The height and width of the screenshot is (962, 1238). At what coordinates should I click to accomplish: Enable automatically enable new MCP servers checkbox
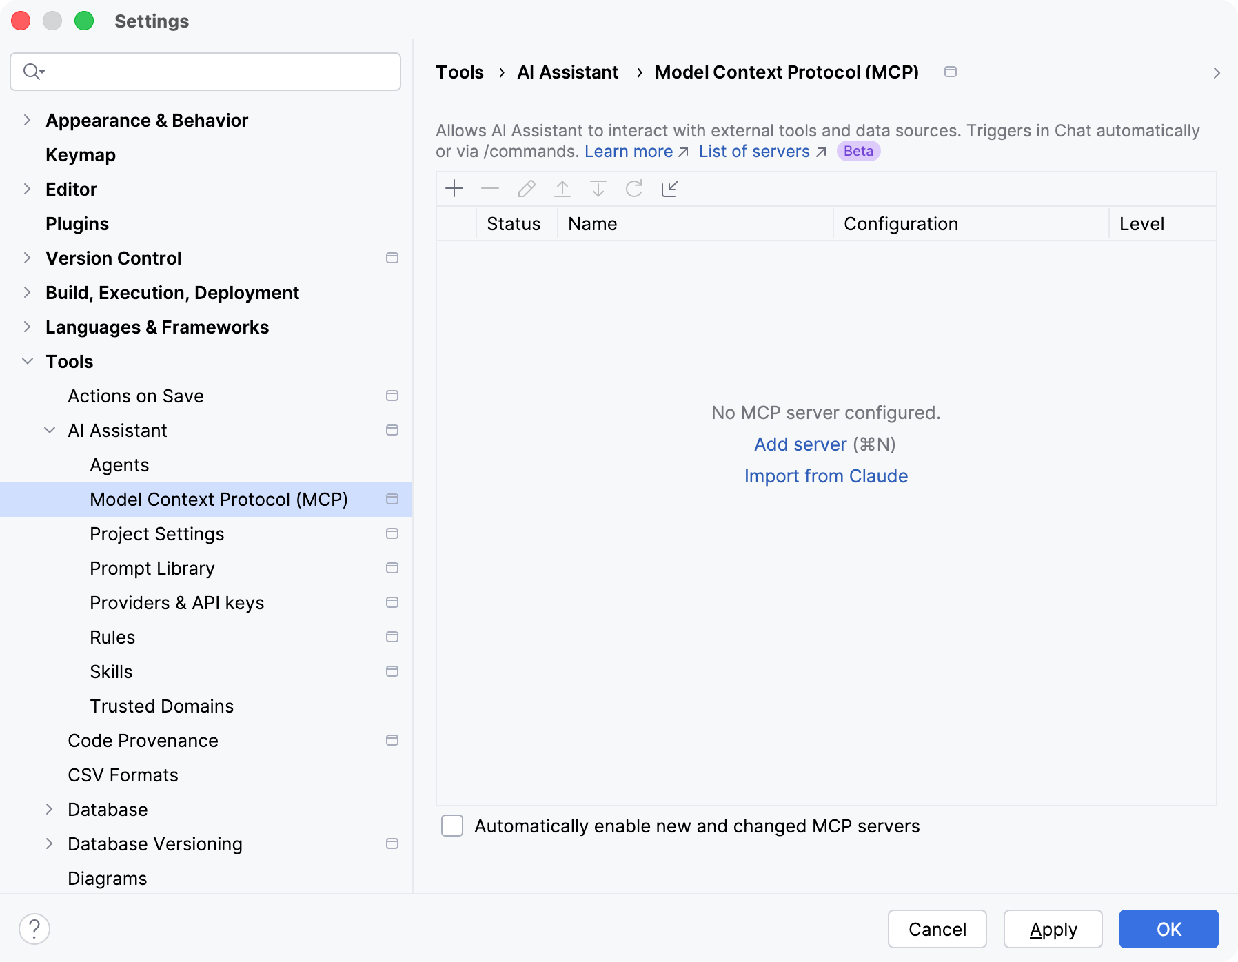(452, 826)
